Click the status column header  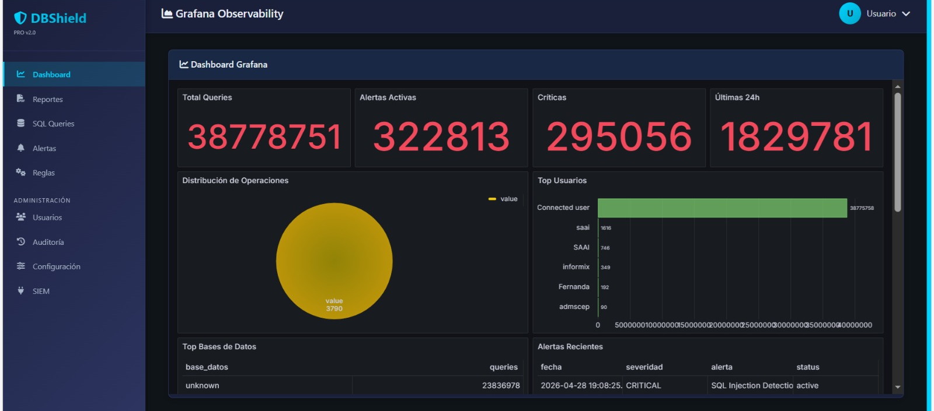click(808, 367)
